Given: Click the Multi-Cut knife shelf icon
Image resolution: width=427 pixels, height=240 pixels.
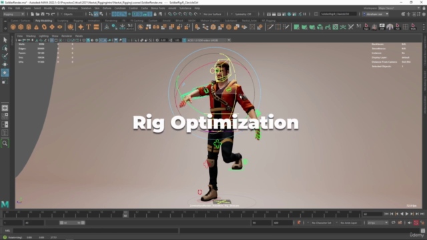Looking at the screenshot, I should click(270, 27).
